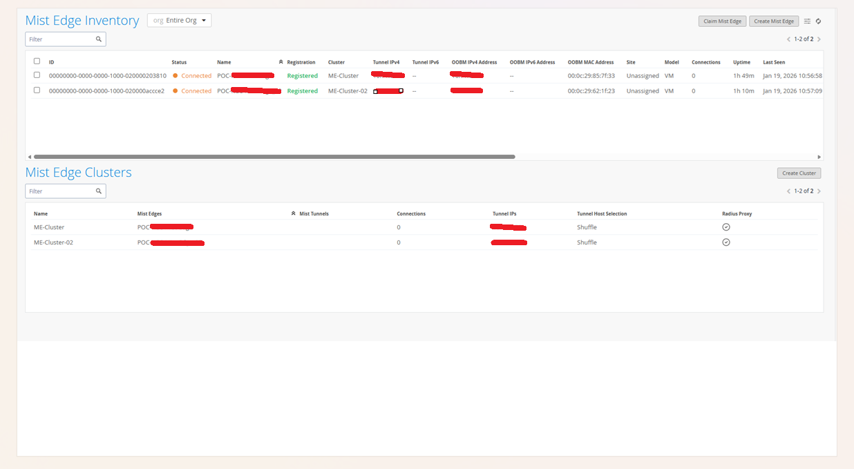Click inventory scrollbar right arrow
The width and height of the screenshot is (854, 469).
pos(819,157)
